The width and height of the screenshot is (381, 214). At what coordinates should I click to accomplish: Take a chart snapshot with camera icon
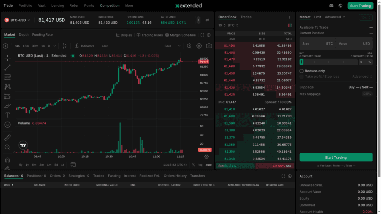click(209, 46)
